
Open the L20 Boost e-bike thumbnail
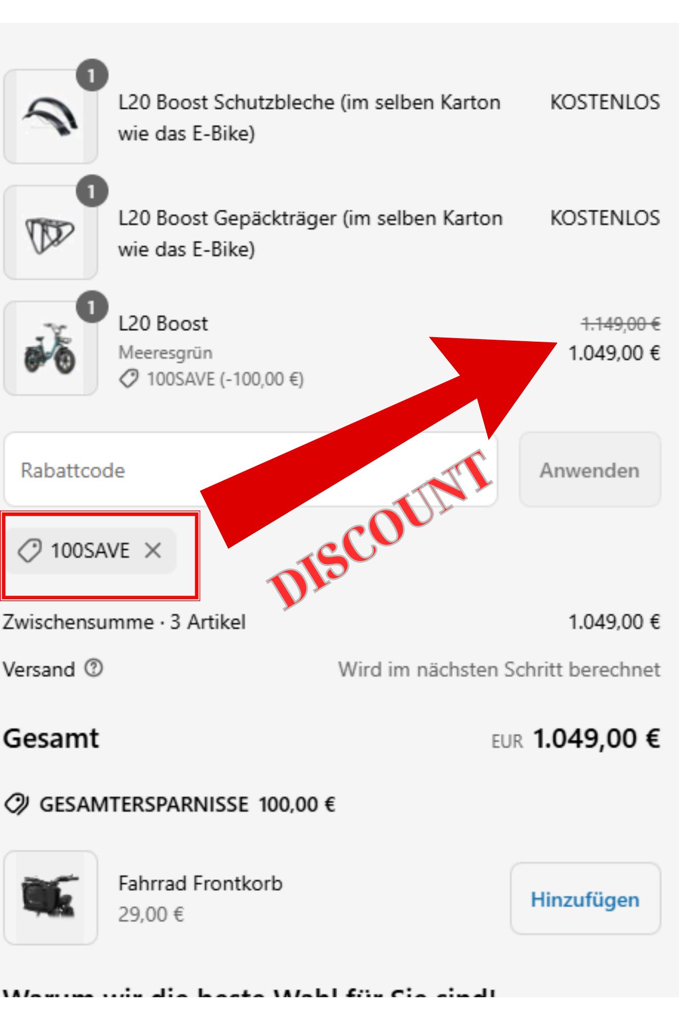(50, 348)
